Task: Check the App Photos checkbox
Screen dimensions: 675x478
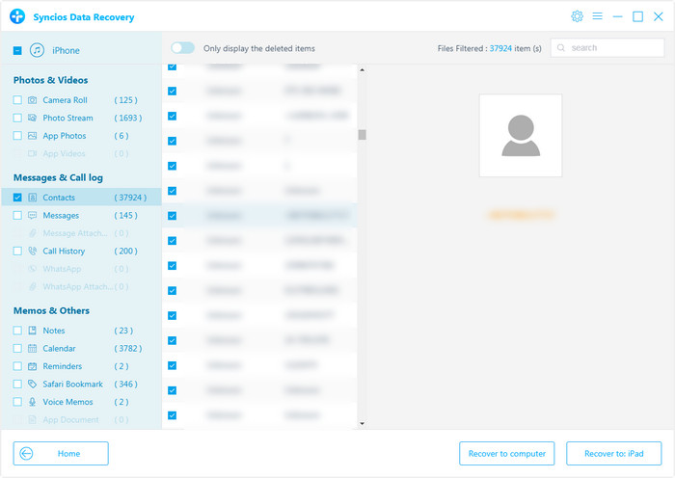Action: pyautogui.click(x=17, y=136)
